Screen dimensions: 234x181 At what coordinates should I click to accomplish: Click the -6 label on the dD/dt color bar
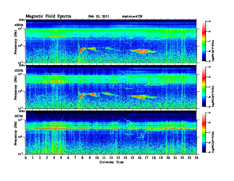209,77
